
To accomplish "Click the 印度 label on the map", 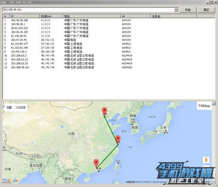I will click(8, 169).
